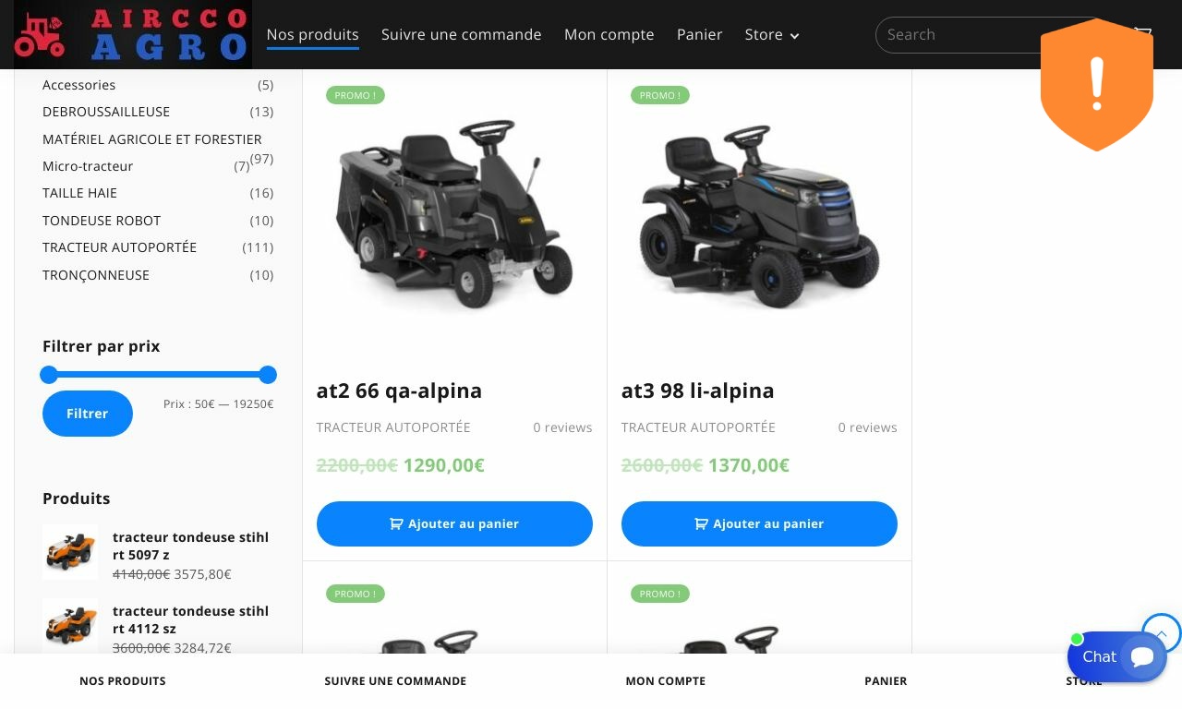Click the Aircco Agro tractor logo
The width and height of the screenshot is (1182, 709).
tap(133, 35)
